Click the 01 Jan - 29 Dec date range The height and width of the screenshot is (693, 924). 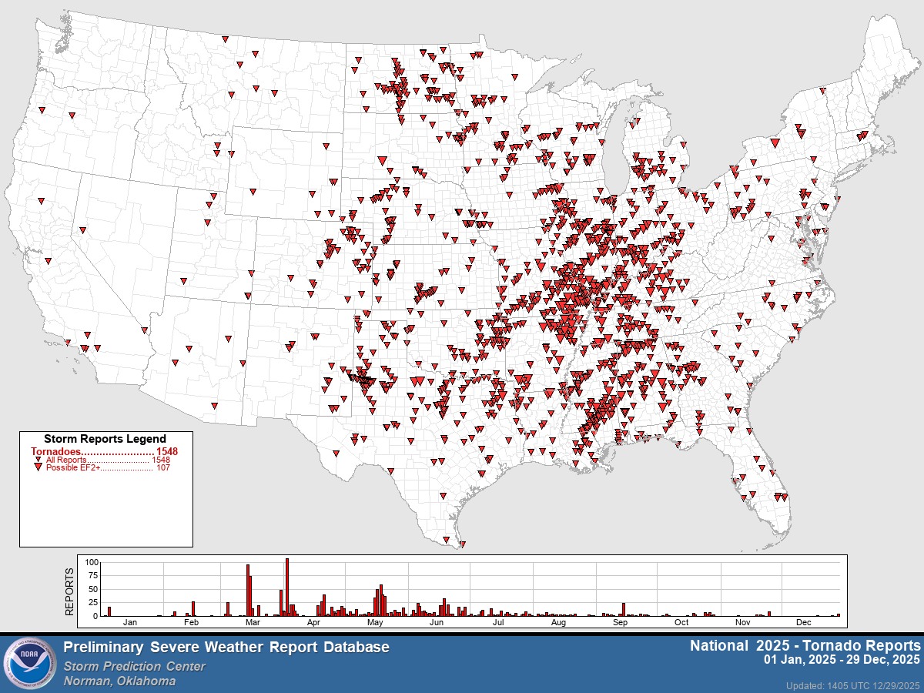point(842,660)
